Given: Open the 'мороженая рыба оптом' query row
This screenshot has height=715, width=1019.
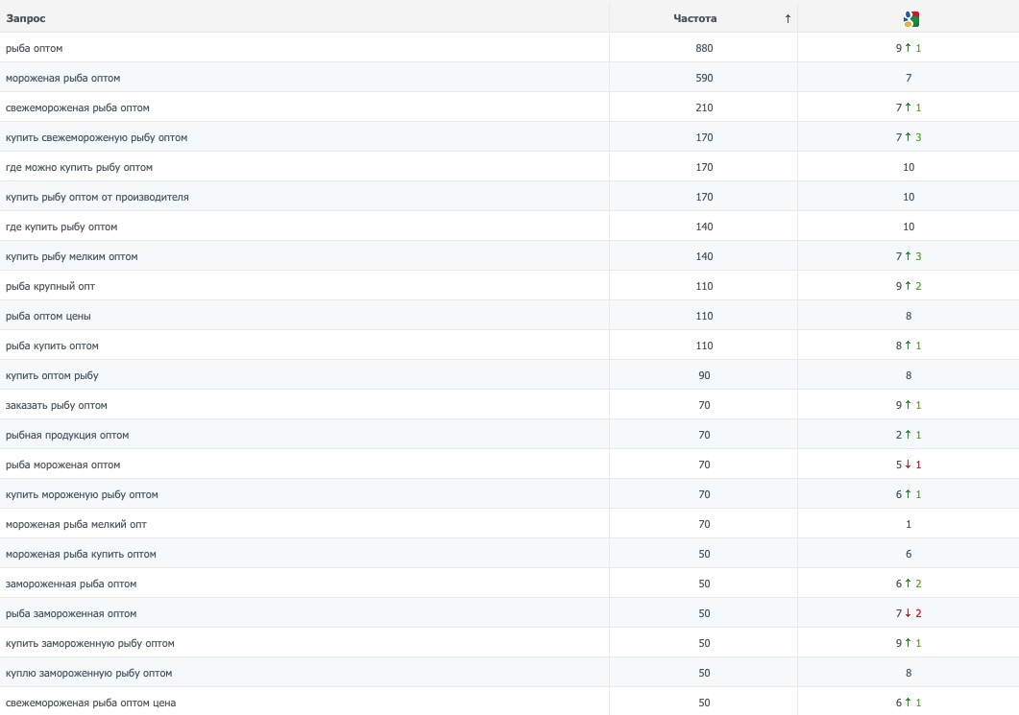Looking at the screenshot, I should [x=62, y=78].
